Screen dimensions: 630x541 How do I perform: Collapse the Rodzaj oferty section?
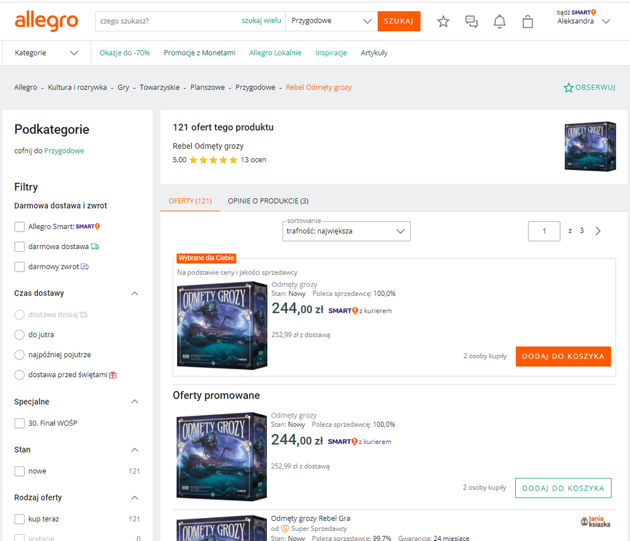click(x=134, y=497)
